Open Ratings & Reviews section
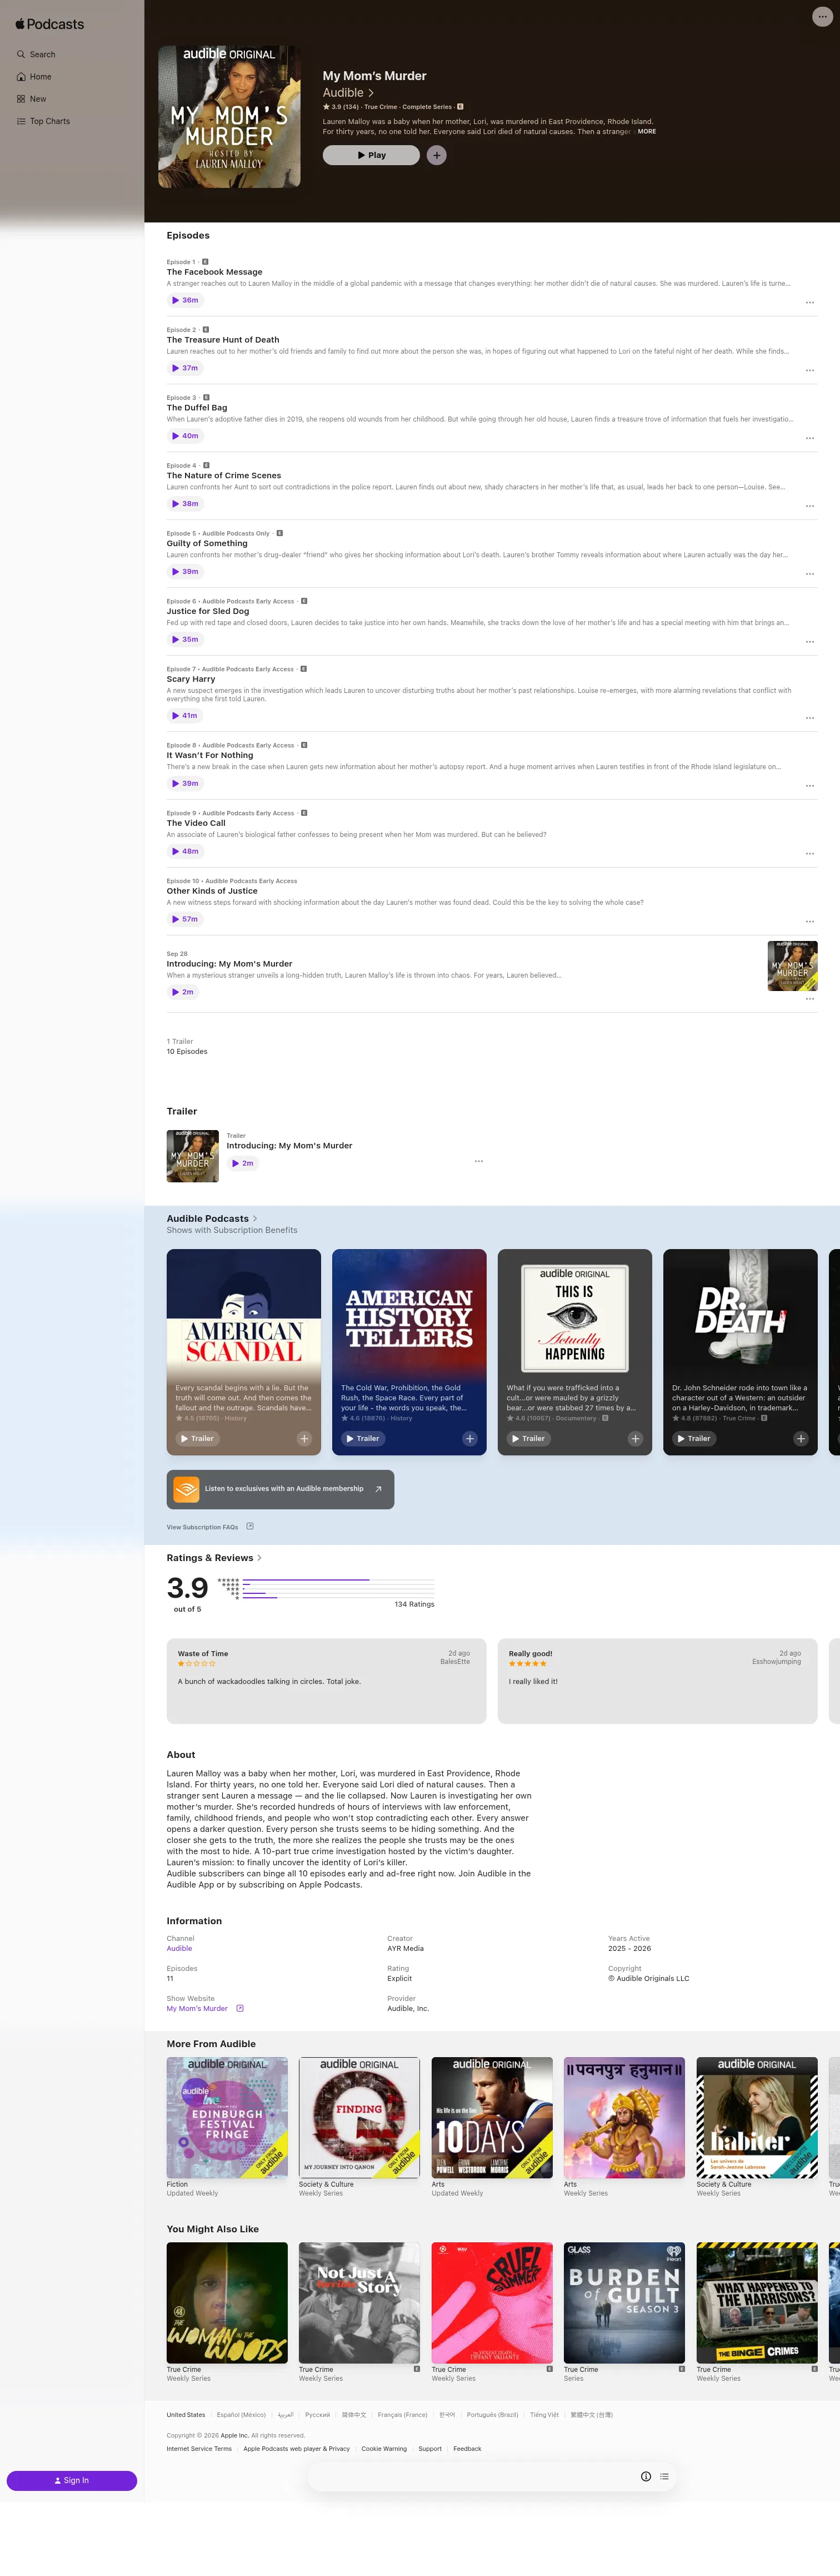 (x=214, y=1558)
